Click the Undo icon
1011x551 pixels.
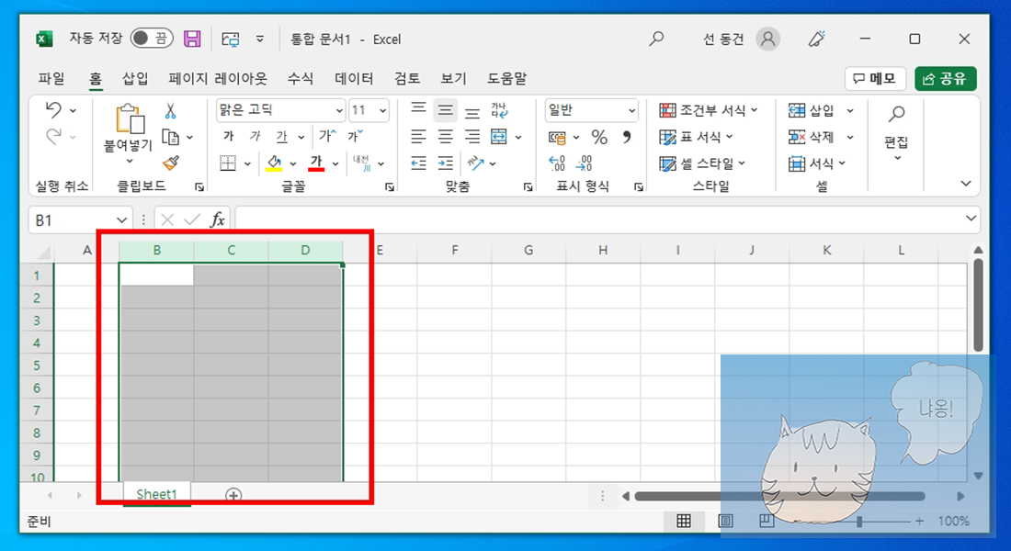(53, 110)
